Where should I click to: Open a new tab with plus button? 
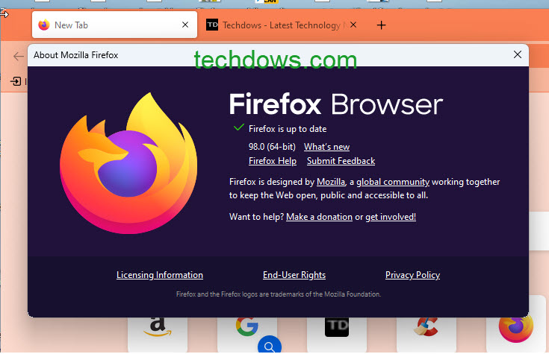[381, 25]
